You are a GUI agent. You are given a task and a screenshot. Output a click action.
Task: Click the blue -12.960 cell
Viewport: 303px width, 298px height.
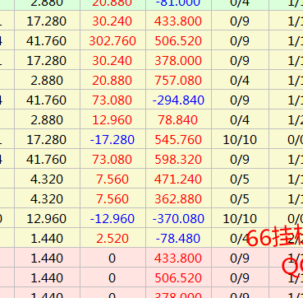pyautogui.click(x=112, y=219)
